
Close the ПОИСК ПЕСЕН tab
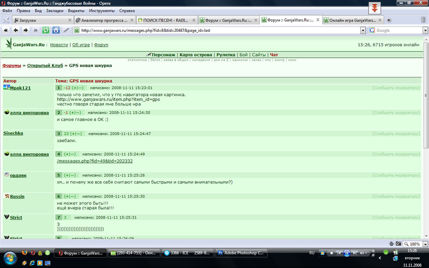pyautogui.click(x=194, y=20)
